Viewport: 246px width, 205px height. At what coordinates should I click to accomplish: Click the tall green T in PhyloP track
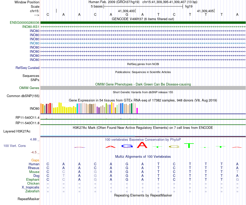(189, 146)
